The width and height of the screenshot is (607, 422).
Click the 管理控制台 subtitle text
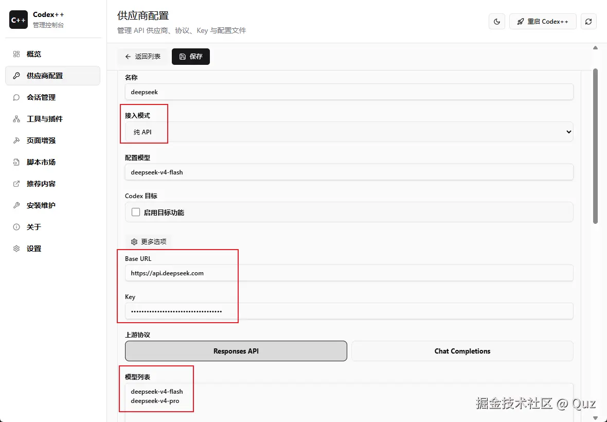tap(48, 25)
